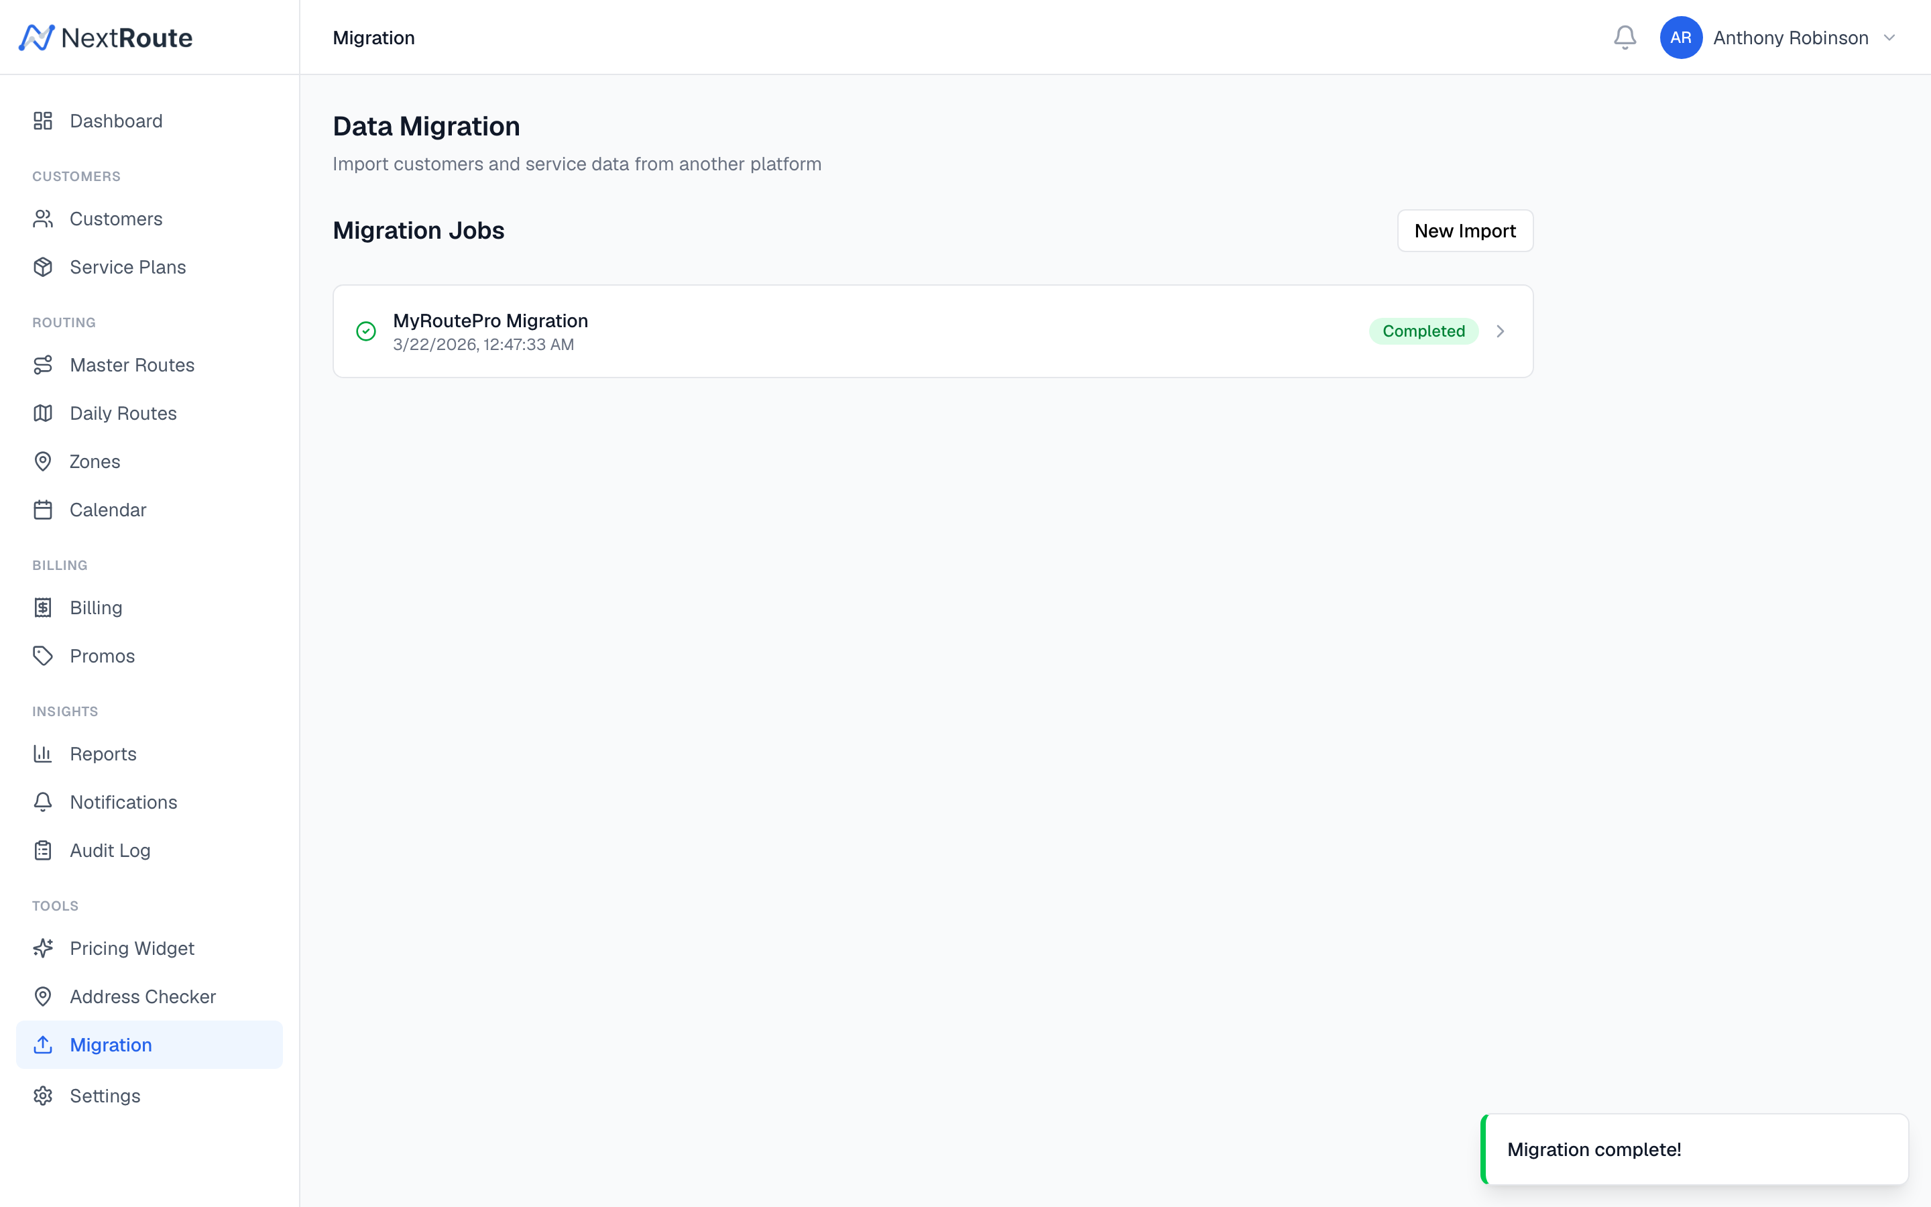Click the Completed status badge
1931x1207 pixels.
point(1423,331)
